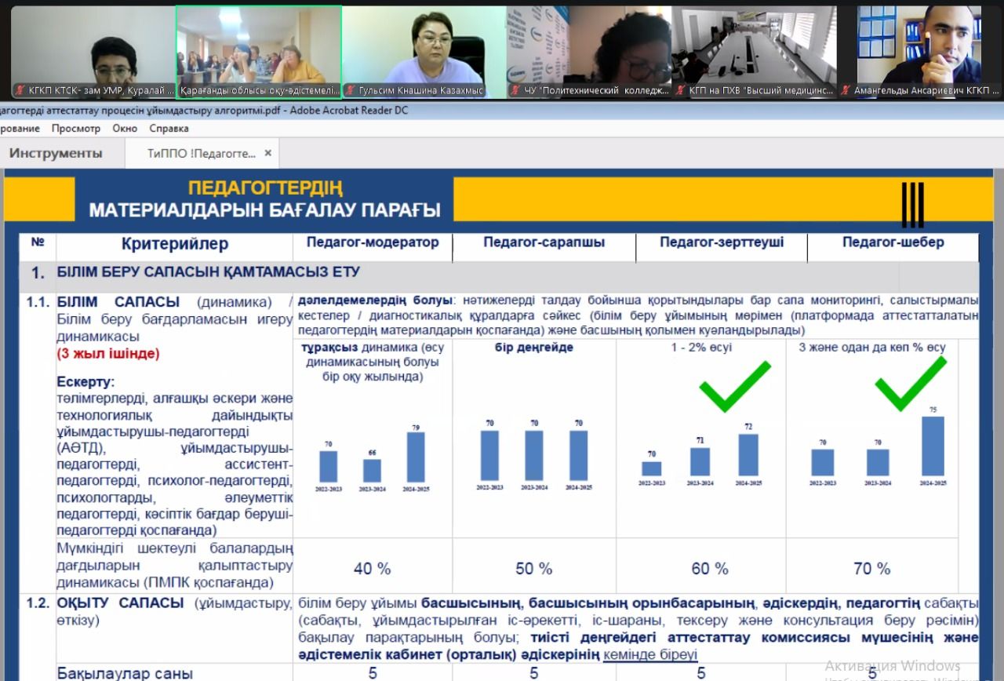Click the bar labeled 75 in the rightmost chart
The image size is (1004, 681).
tap(933, 446)
